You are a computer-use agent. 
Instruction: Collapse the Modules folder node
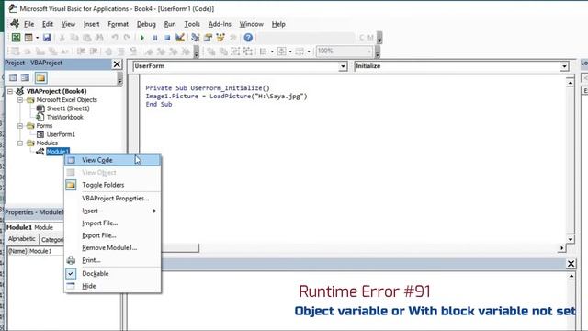tap(20, 143)
